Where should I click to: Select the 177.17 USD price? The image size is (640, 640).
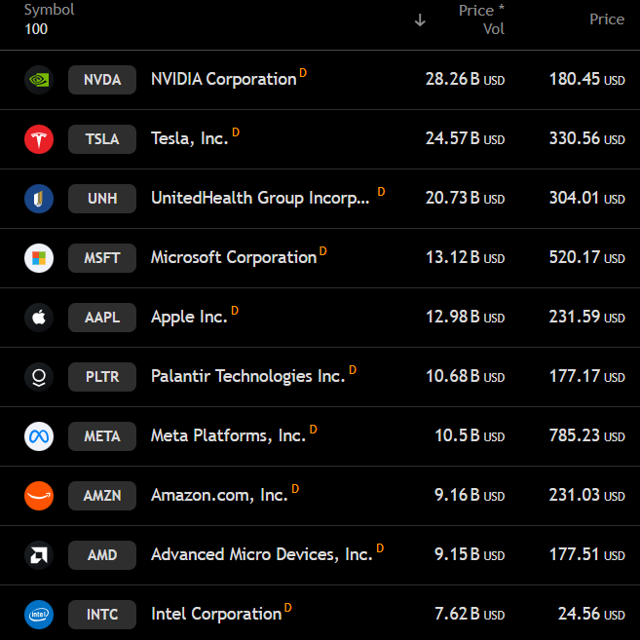[x=587, y=376]
